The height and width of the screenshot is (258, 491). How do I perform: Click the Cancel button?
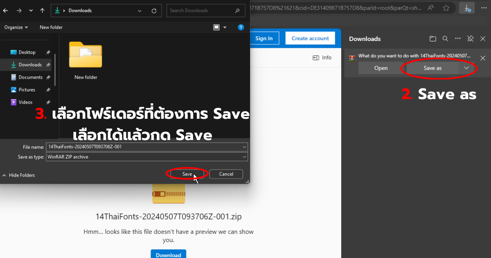pyautogui.click(x=226, y=174)
